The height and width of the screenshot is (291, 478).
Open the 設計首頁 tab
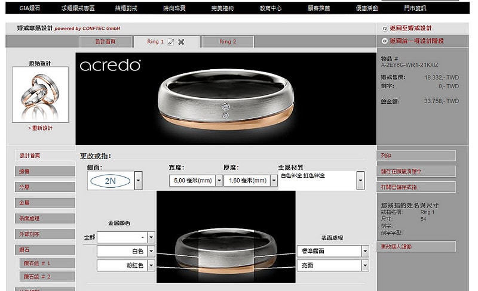(105, 42)
